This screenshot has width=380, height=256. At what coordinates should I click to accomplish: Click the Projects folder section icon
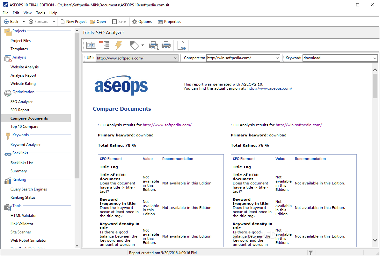point(8,32)
